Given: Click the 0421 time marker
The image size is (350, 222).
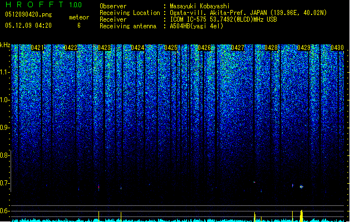Looking at the screenshot, I should pos(37,48).
